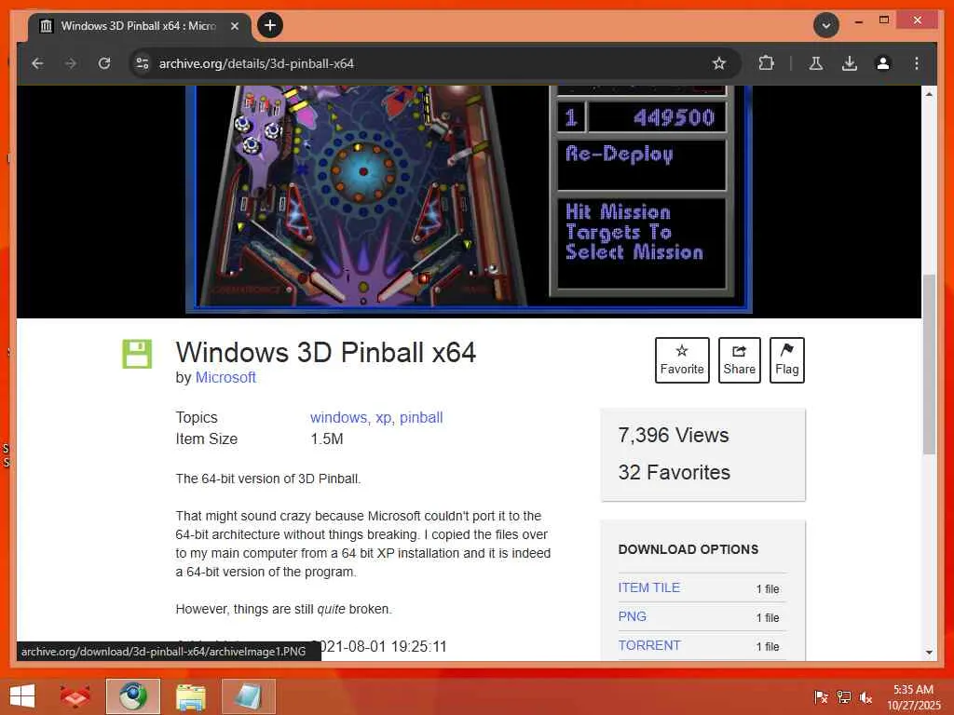This screenshot has height=715, width=954.
Task: Open the TORRENT download link
Action: click(x=649, y=645)
